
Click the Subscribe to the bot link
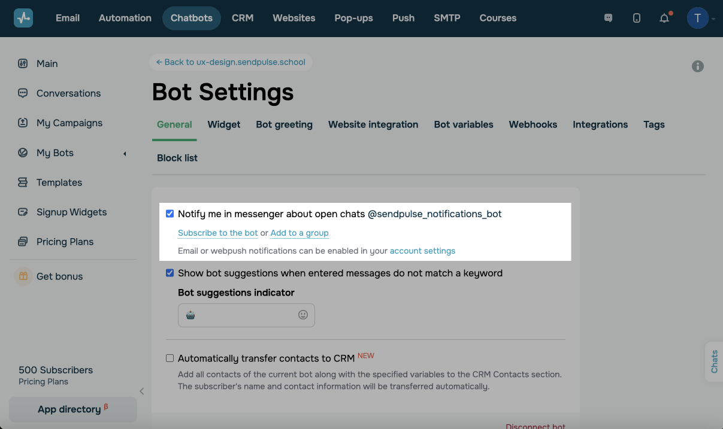[x=218, y=233]
